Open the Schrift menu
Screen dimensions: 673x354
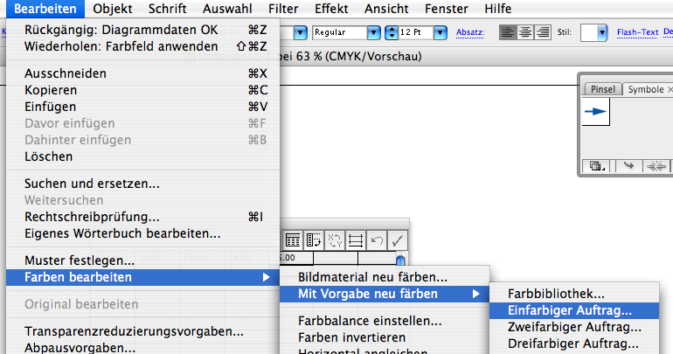pyautogui.click(x=168, y=9)
